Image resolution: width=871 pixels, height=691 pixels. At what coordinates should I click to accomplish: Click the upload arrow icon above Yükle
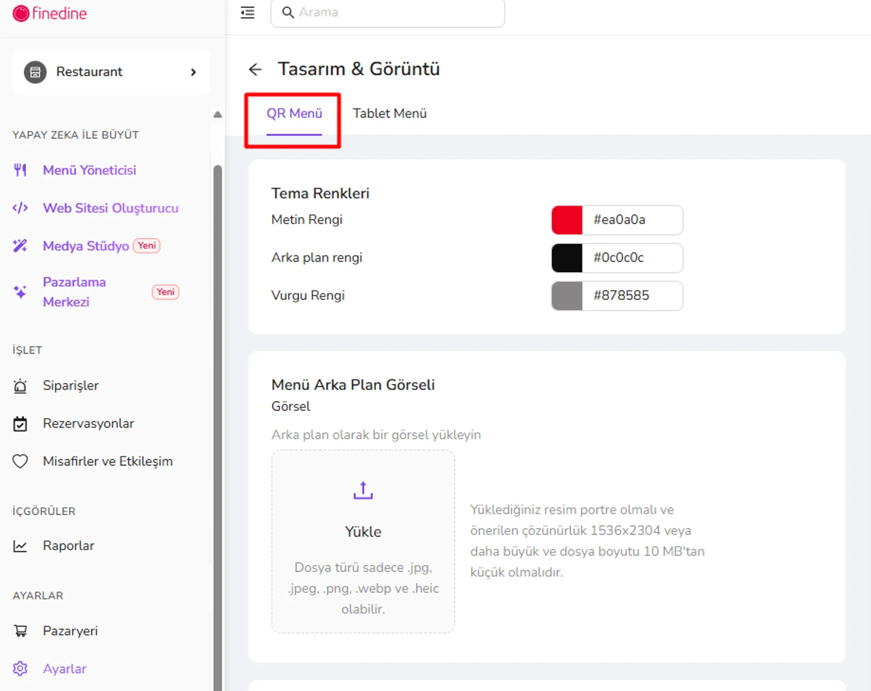[363, 490]
